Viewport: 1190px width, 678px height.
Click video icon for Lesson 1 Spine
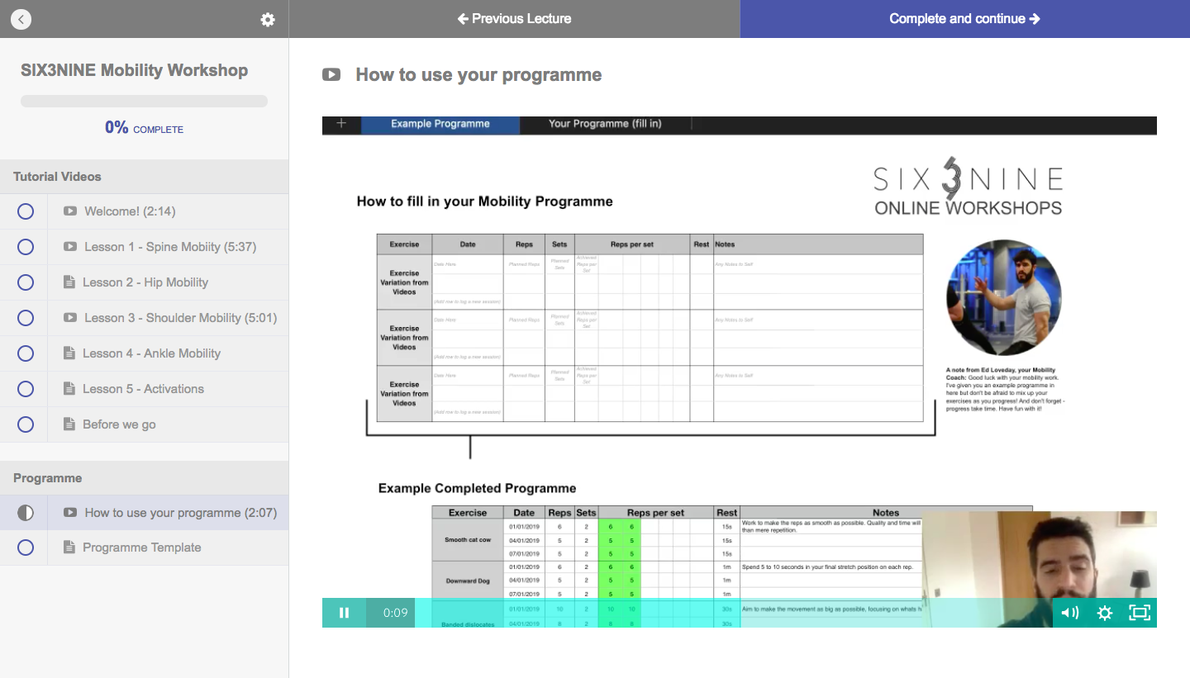pos(70,247)
